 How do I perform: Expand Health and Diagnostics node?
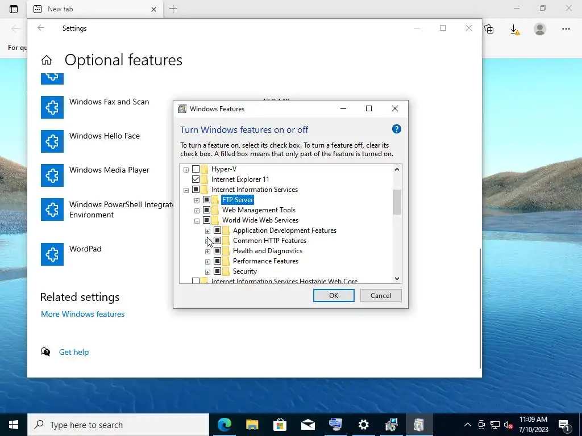click(x=207, y=251)
